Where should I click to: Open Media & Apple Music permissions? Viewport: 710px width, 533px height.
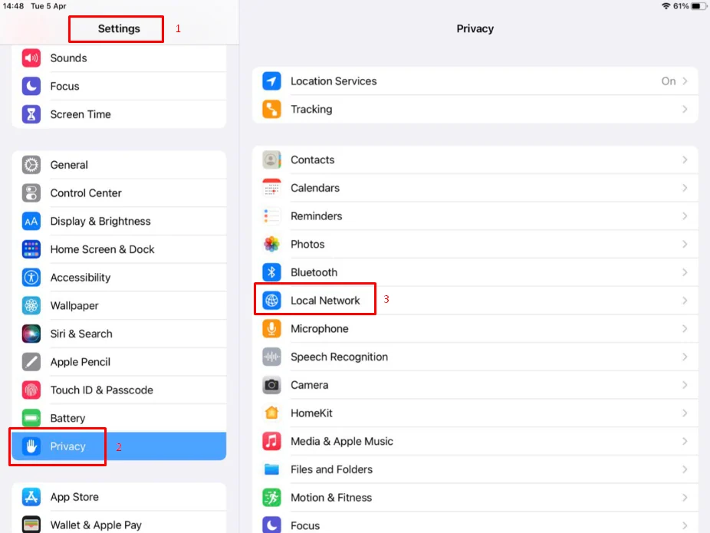pyautogui.click(x=475, y=441)
